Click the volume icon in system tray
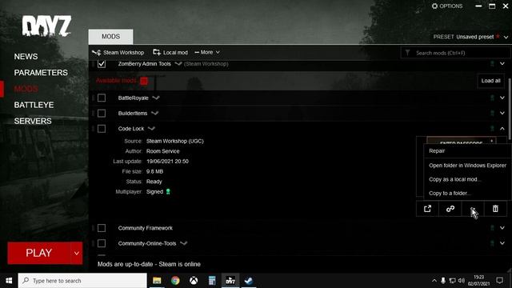 [x=461, y=281]
